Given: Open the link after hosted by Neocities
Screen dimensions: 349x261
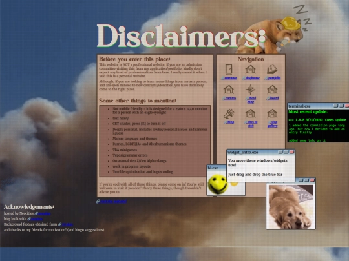Looking at the screenshot, I should (45, 213).
